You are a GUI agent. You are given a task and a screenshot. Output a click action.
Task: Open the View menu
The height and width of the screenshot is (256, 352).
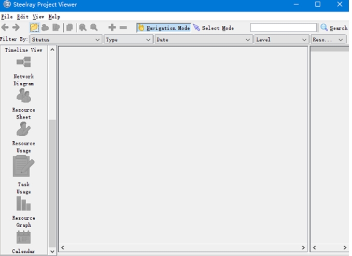38,17
